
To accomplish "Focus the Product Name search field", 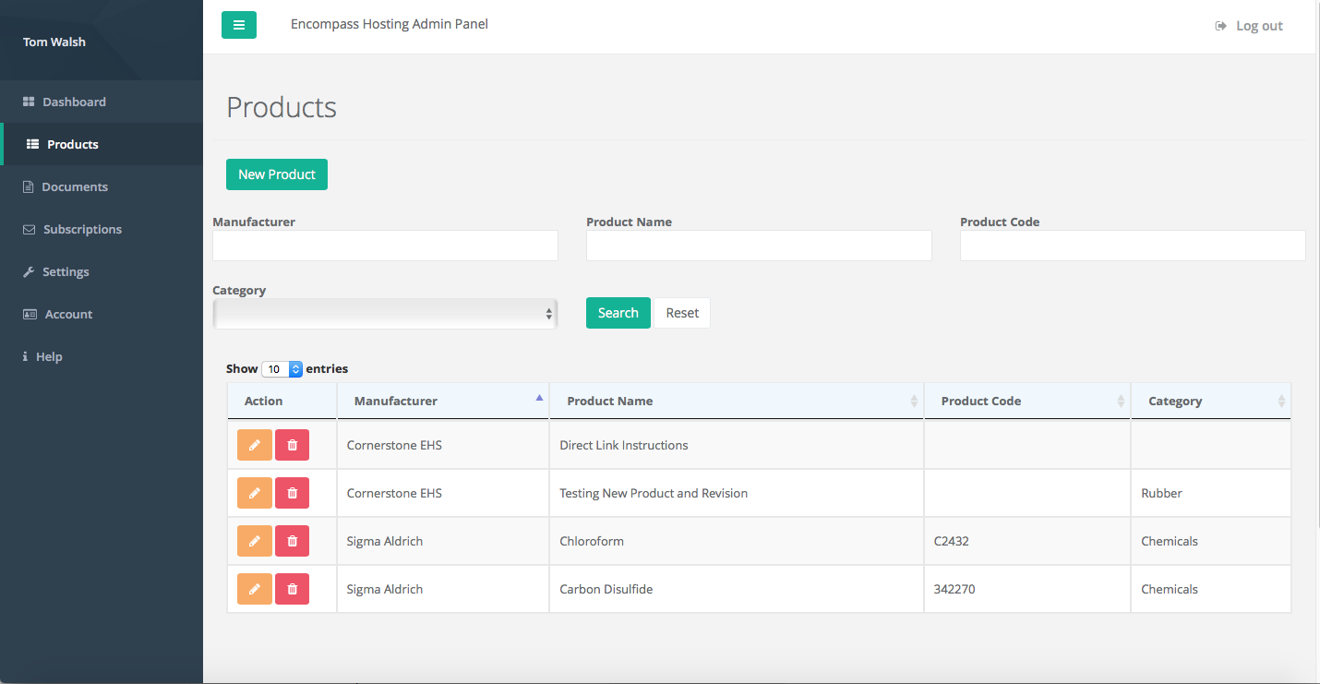I will (x=758, y=246).
